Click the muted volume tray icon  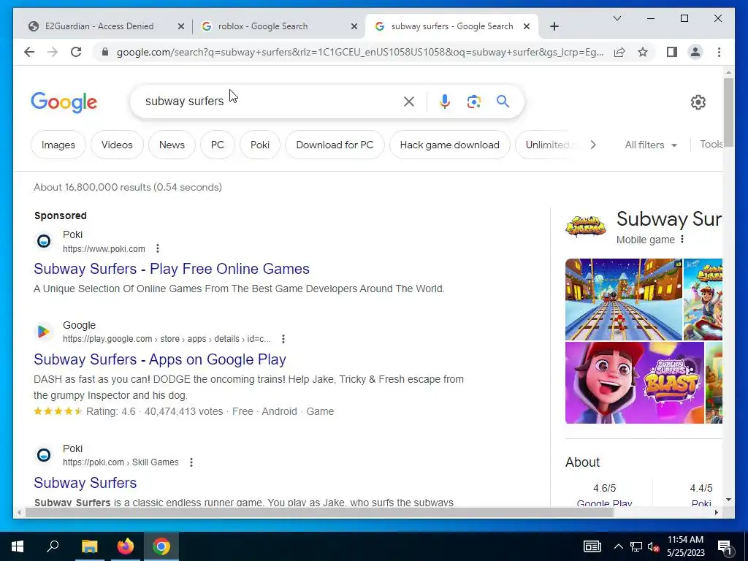[654, 546]
